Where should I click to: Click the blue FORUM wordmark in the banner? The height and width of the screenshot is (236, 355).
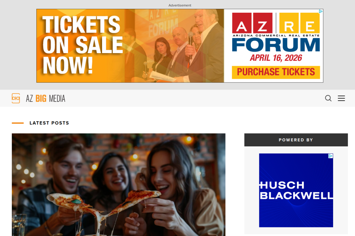click(x=276, y=45)
